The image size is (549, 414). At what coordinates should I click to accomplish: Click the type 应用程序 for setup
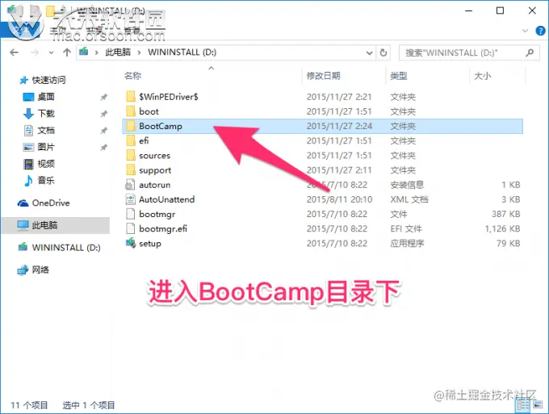407,244
